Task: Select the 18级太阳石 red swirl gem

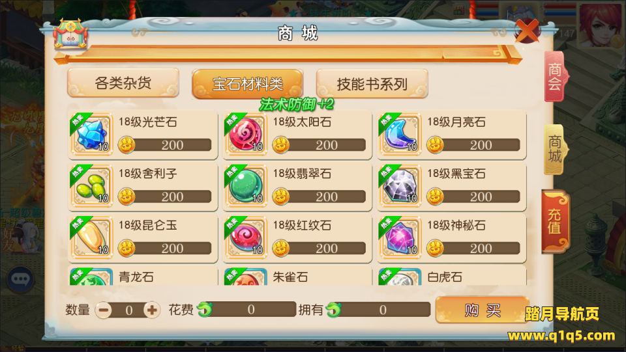Action: [246, 135]
